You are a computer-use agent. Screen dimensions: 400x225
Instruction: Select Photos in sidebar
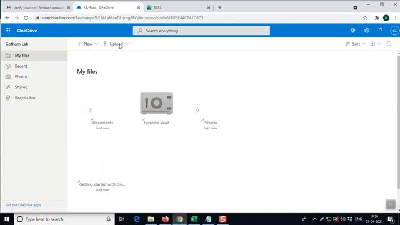[34, 76]
